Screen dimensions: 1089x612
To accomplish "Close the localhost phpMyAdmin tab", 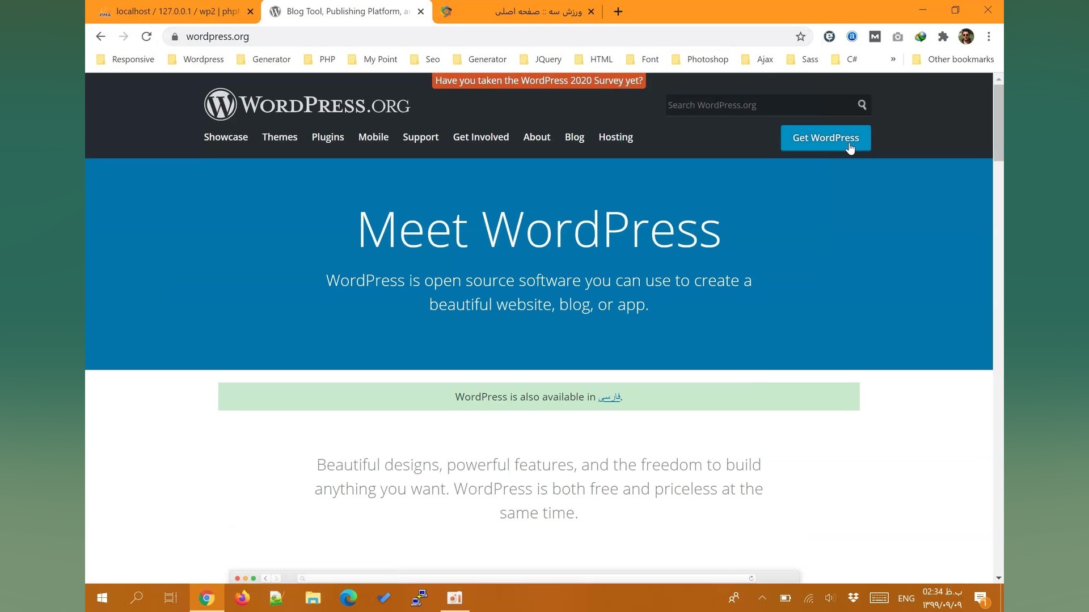I will tap(250, 11).
